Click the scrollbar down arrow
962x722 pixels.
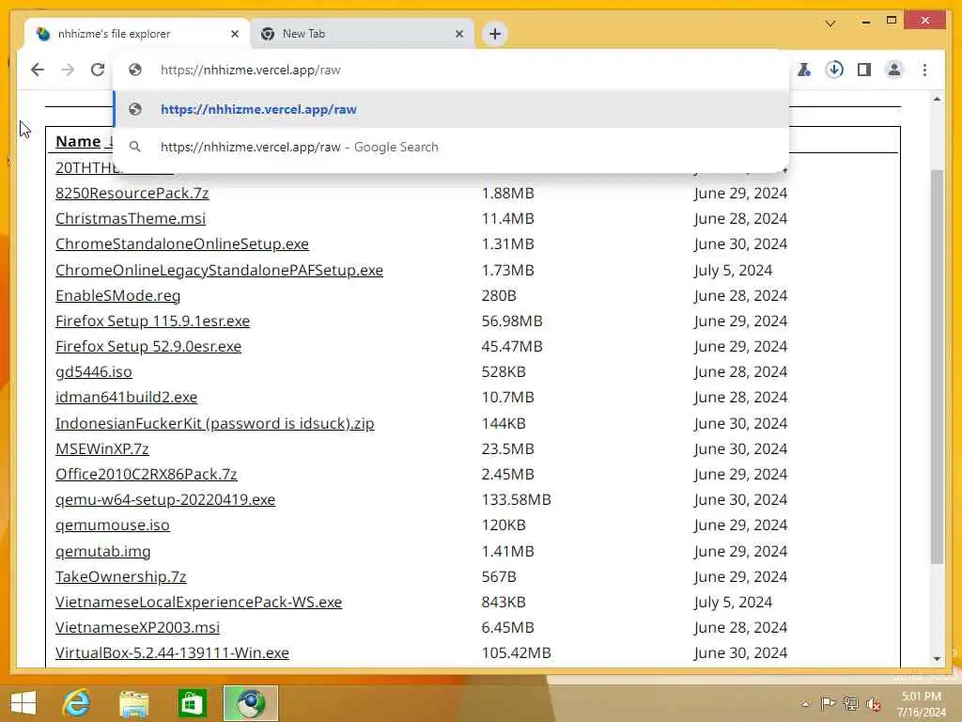pyautogui.click(x=937, y=659)
